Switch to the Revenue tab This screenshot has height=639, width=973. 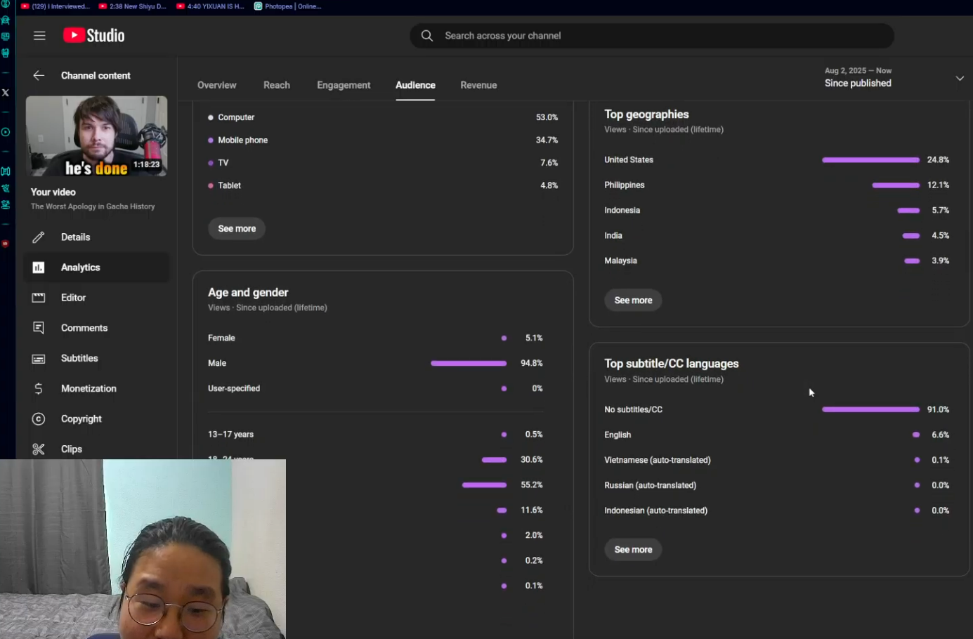point(478,85)
